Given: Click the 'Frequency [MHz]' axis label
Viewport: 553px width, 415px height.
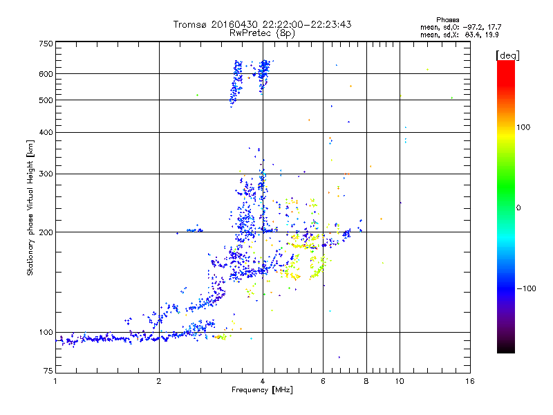Looking at the screenshot, I should [262, 390].
